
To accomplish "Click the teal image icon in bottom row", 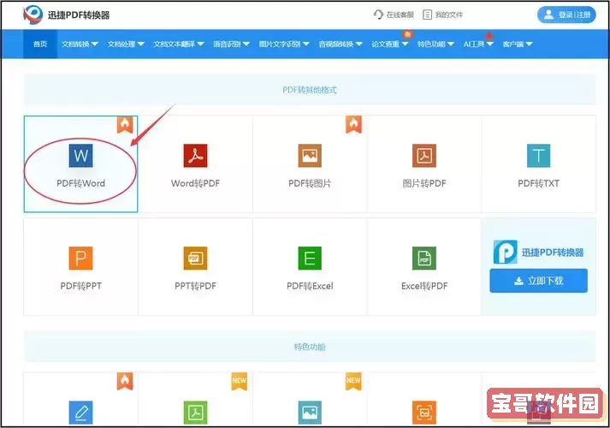I will coord(310,413).
